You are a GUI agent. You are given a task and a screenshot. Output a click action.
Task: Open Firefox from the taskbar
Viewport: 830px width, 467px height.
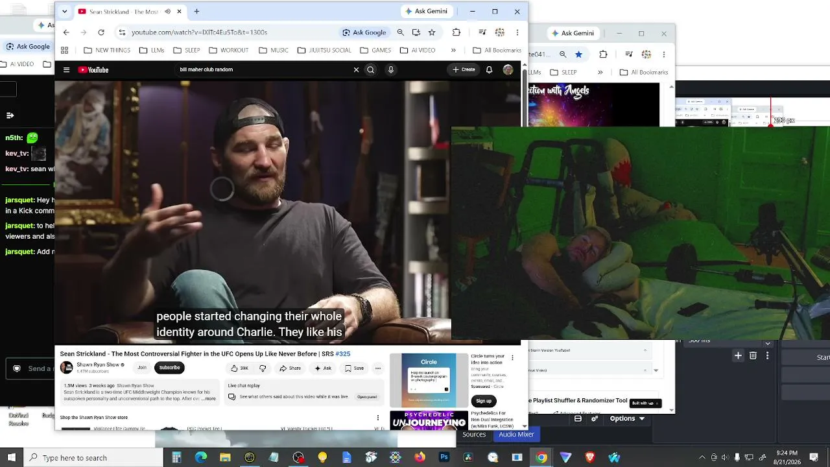(420, 458)
